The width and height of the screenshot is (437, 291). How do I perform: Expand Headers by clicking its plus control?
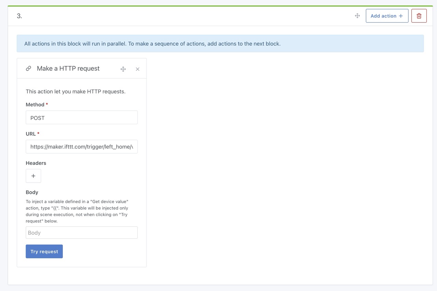(x=33, y=176)
